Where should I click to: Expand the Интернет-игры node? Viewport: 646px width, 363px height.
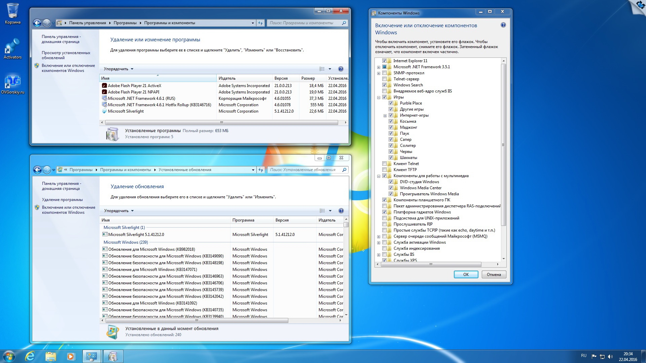click(x=385, y=116)
